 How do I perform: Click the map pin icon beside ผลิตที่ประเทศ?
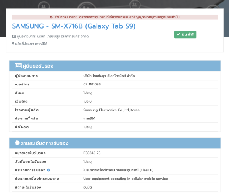tap(13, 44)
